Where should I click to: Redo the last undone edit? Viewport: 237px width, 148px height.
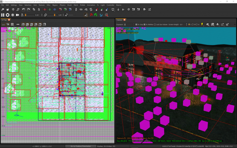(29, 10)
